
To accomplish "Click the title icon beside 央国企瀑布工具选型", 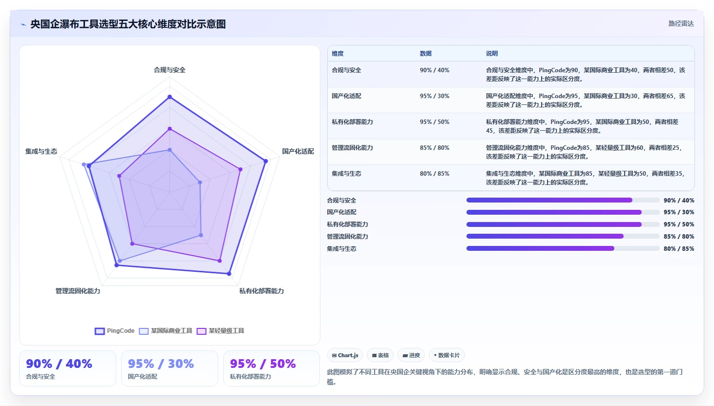I will 23,24.
